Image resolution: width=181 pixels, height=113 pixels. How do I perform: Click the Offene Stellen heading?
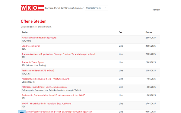pos(33,21)
